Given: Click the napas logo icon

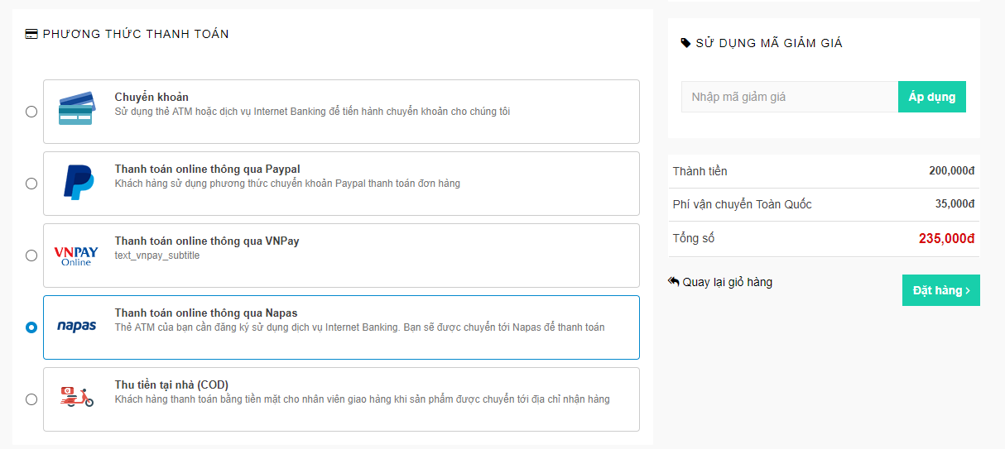Looking at the screenshot, I should pyautogui.click(x=77, y=326).
